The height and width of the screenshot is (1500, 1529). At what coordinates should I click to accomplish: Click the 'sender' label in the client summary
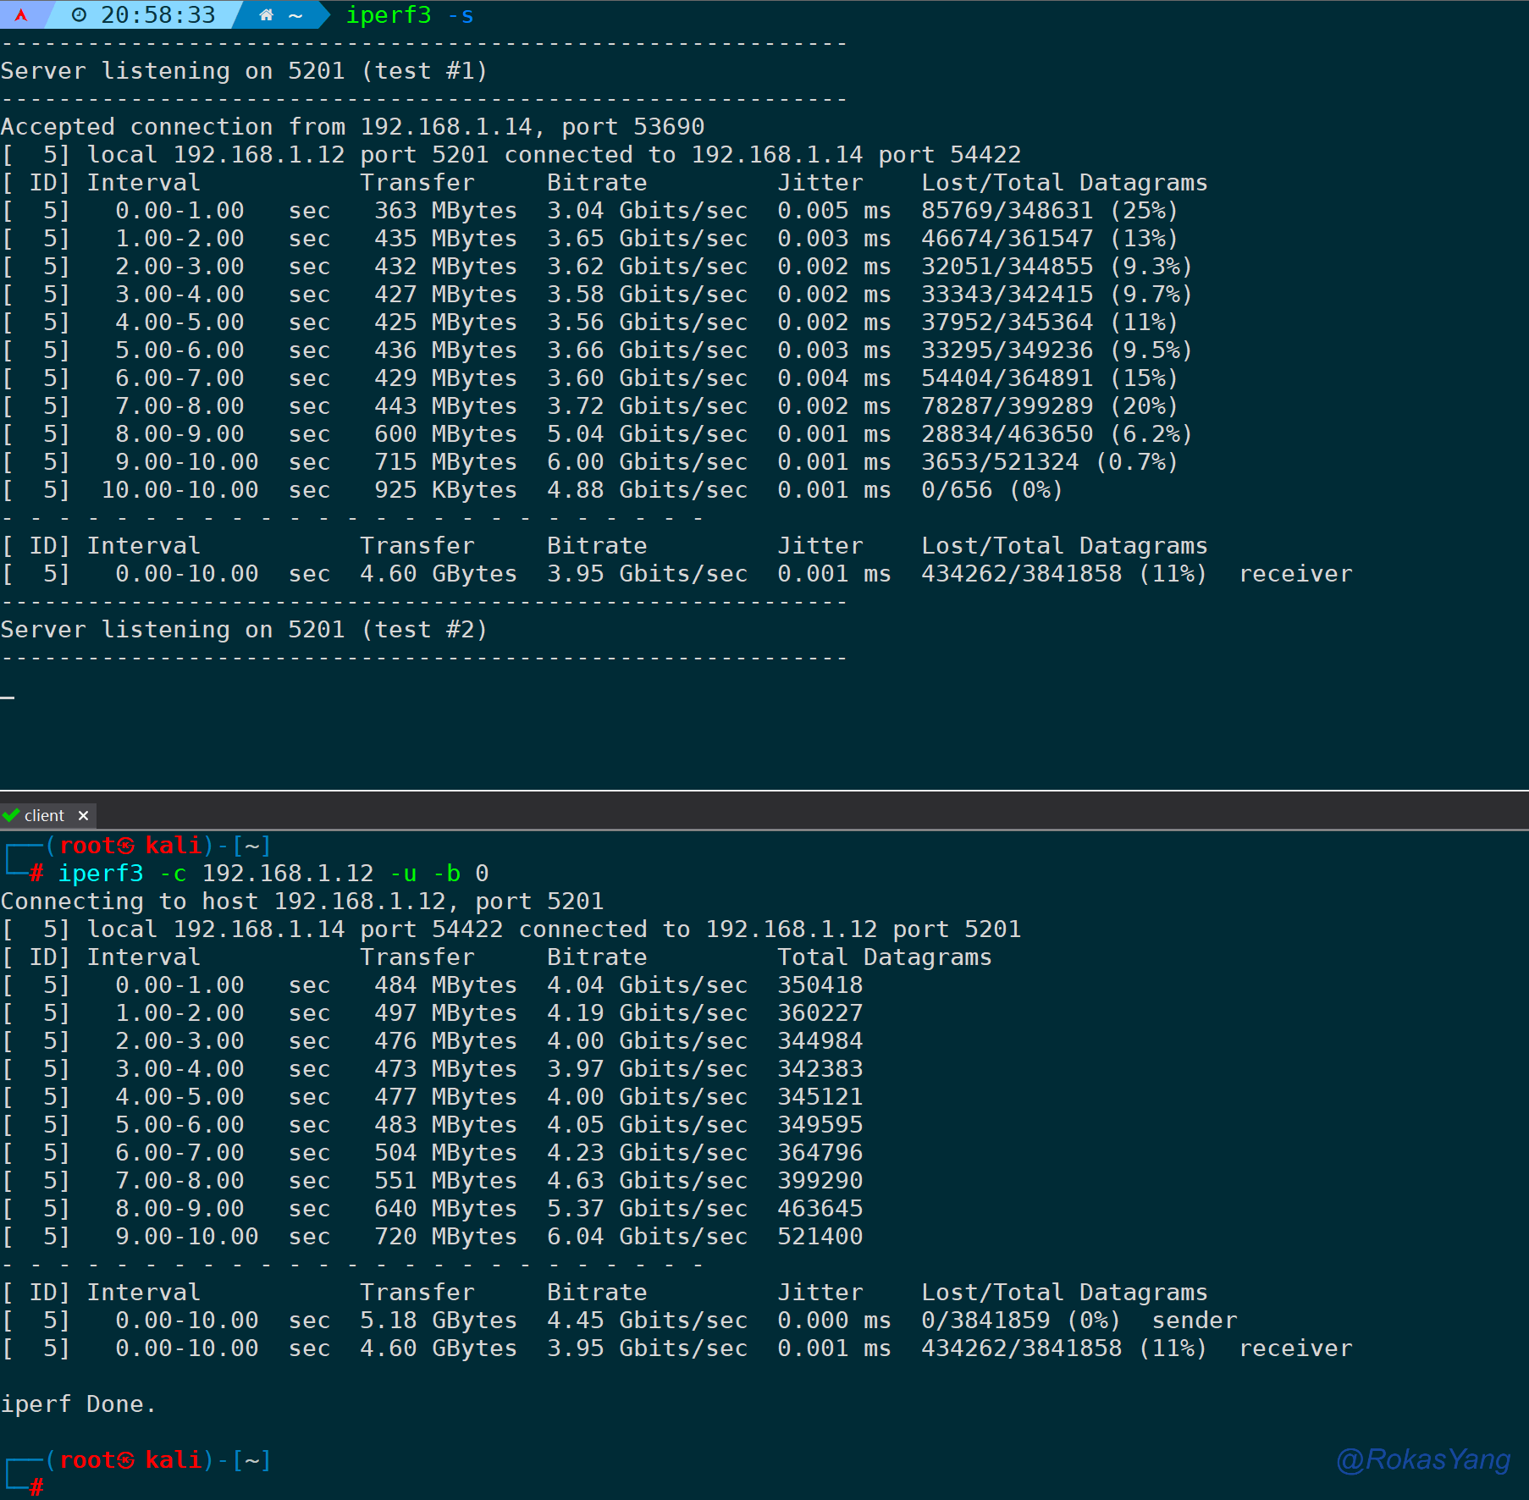point(1194,1321)
